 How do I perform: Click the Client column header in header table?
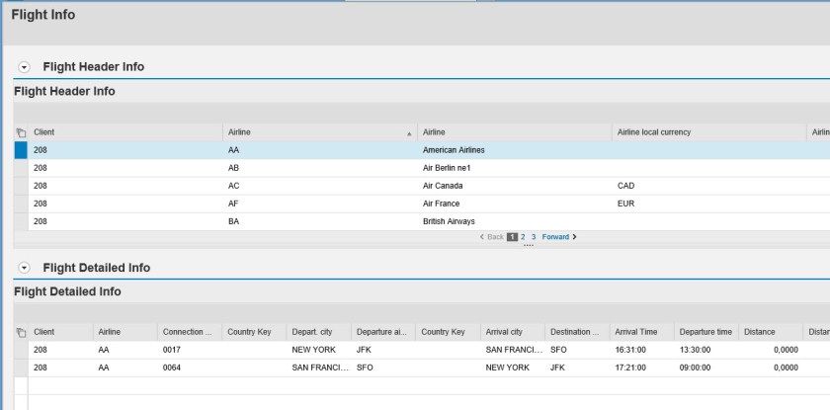coord(44,132)
